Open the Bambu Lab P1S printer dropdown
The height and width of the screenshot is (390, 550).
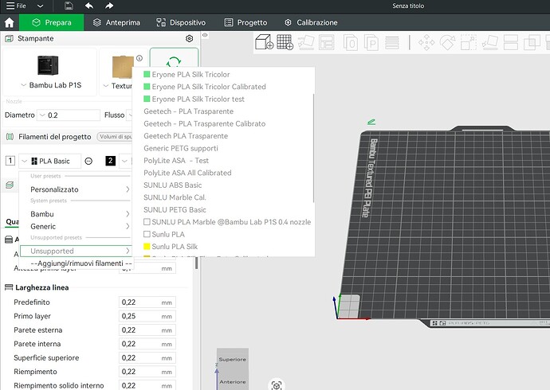[51, 85]
